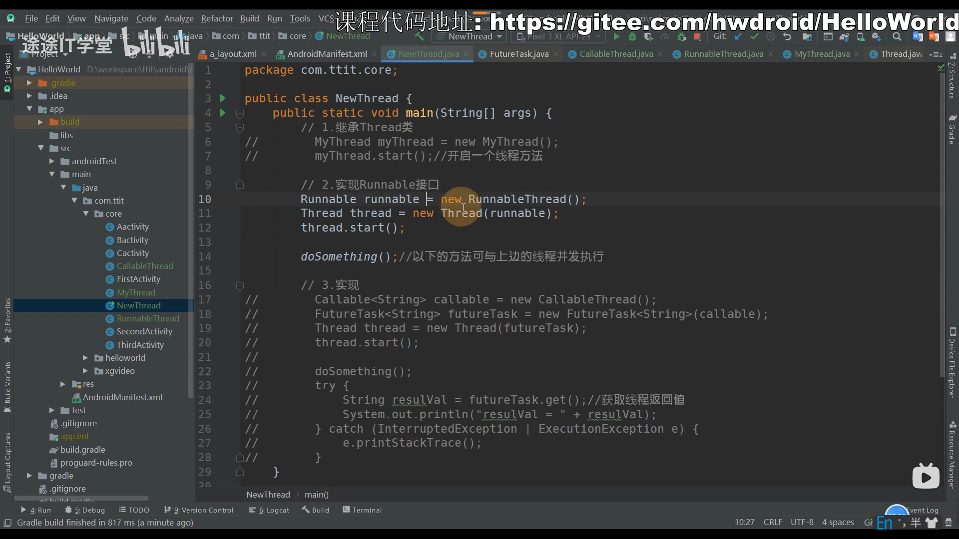Screen dimensions: 959x539
Task: Toggle code fold marker at line 9
Action: point(240,185)
